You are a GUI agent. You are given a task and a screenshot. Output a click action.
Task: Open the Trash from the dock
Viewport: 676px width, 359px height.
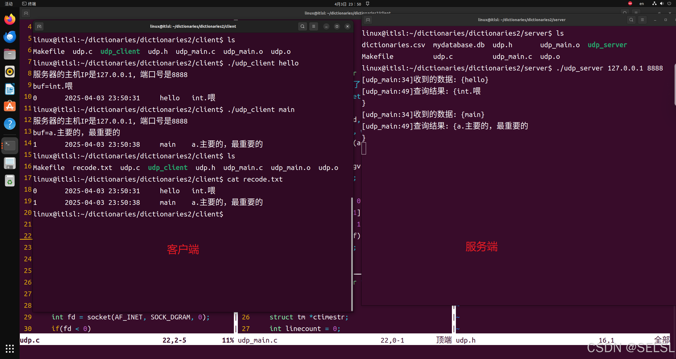(x=10, y=181)
